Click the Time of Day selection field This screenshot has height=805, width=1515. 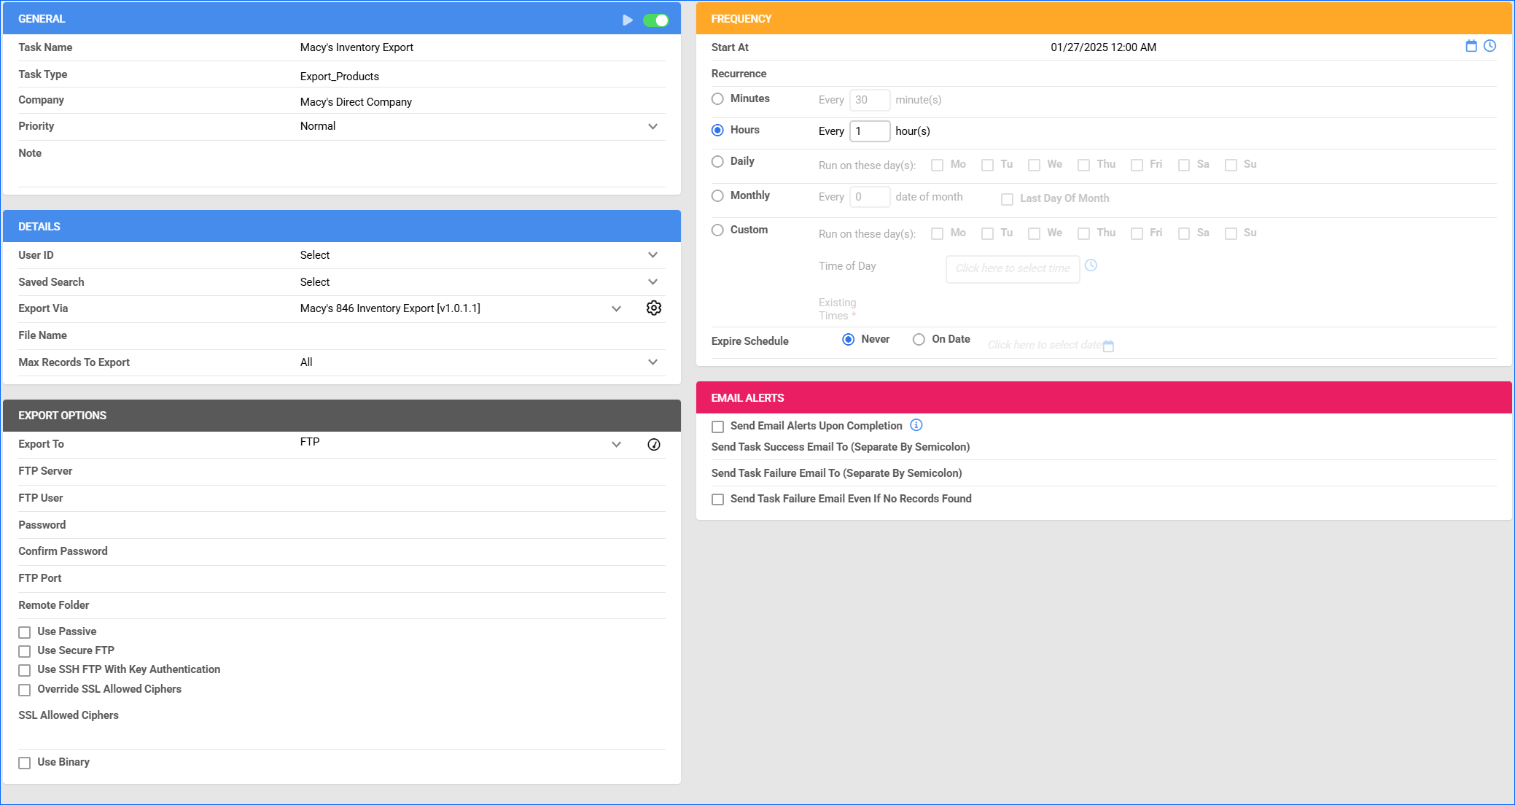(x=1013, y=269)
